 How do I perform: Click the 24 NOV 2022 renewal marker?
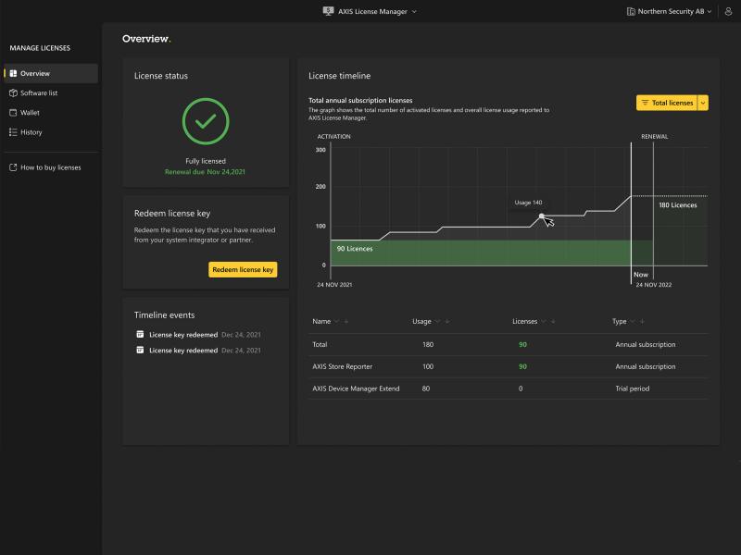point(654,285)
